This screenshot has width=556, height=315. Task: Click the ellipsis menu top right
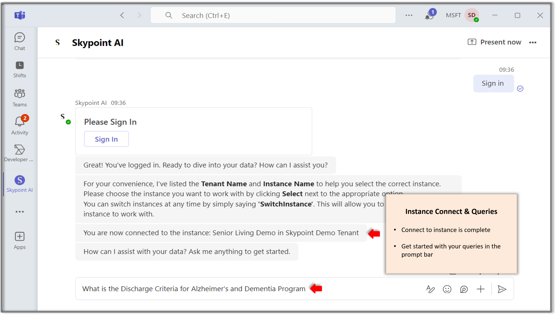[533, 42]
